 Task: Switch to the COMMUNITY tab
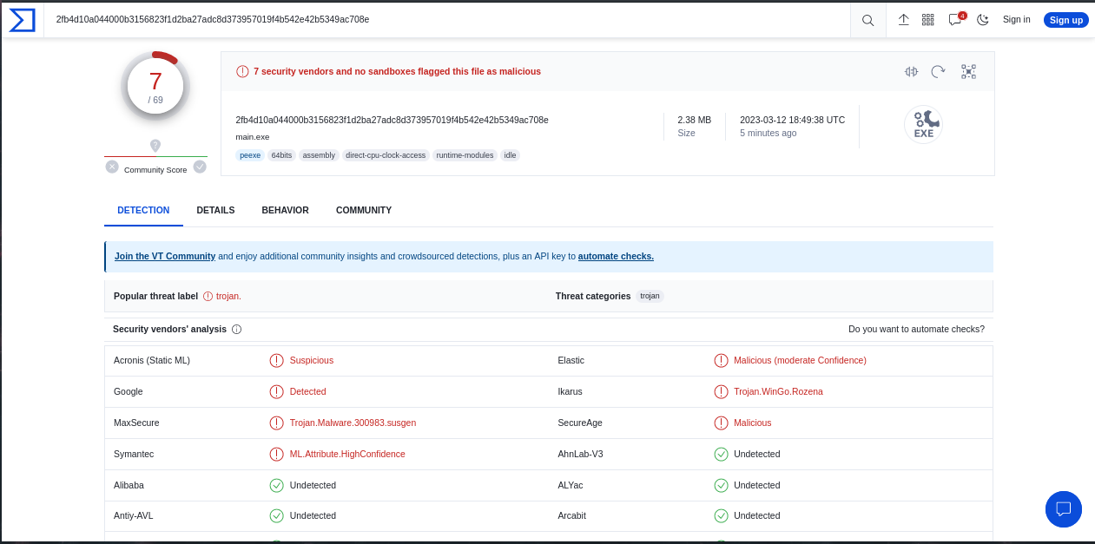(x=364, y=210)
